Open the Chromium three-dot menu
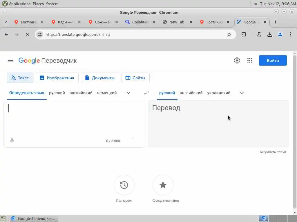Screen dimensions: 297x222 291,34
